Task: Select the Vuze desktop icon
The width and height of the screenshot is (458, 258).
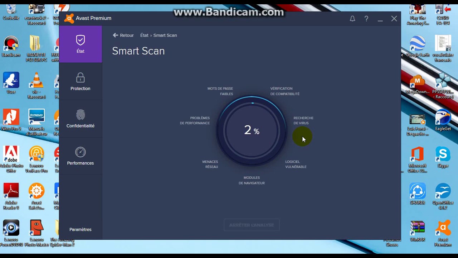Action: (x=11, y=83)
